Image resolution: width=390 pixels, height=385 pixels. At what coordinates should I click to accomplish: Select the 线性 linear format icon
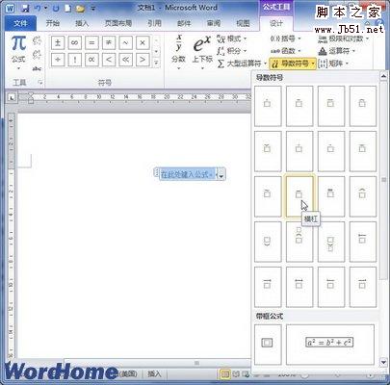pos(37,55)
